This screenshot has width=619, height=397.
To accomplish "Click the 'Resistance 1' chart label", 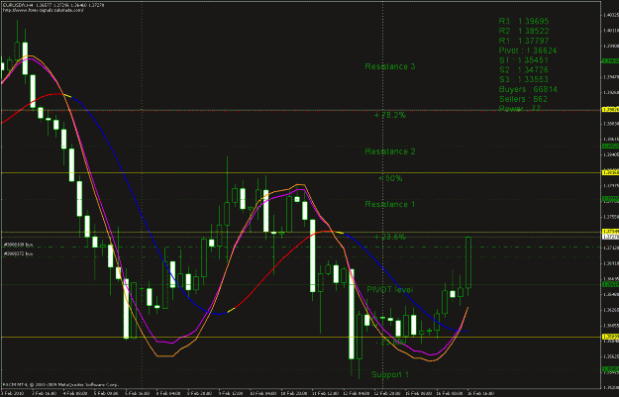I will click(x=390, y=204).
